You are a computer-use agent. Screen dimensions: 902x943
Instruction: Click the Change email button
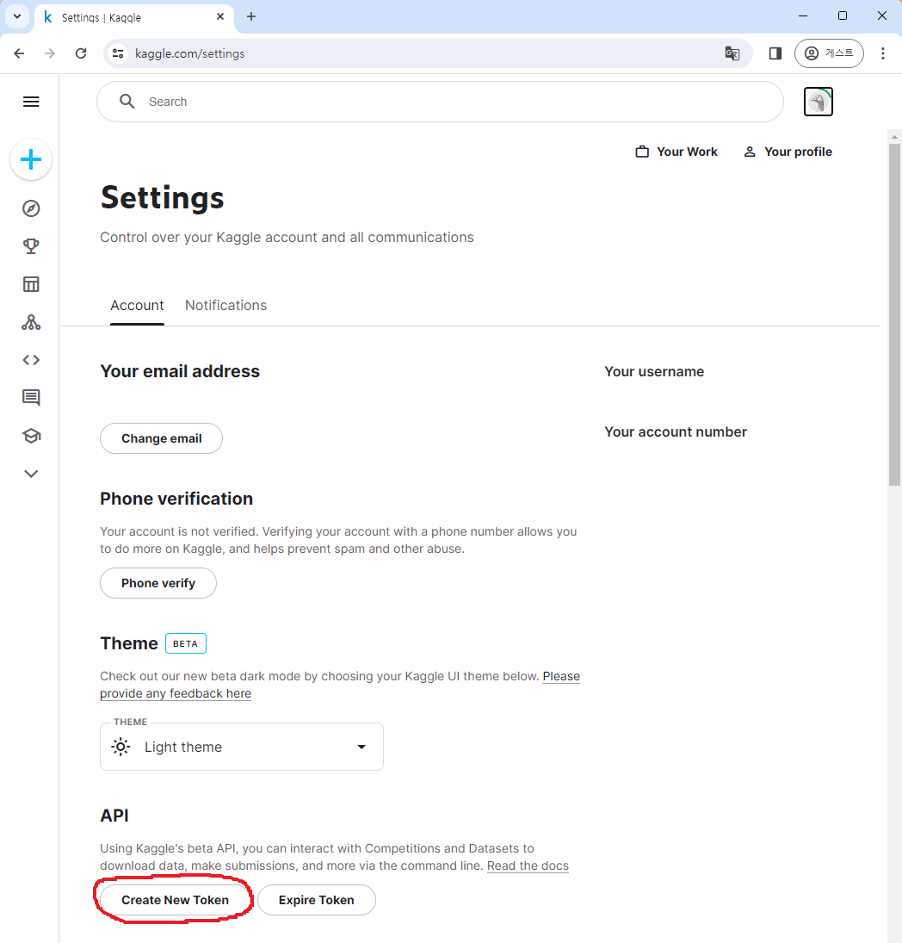161,438
